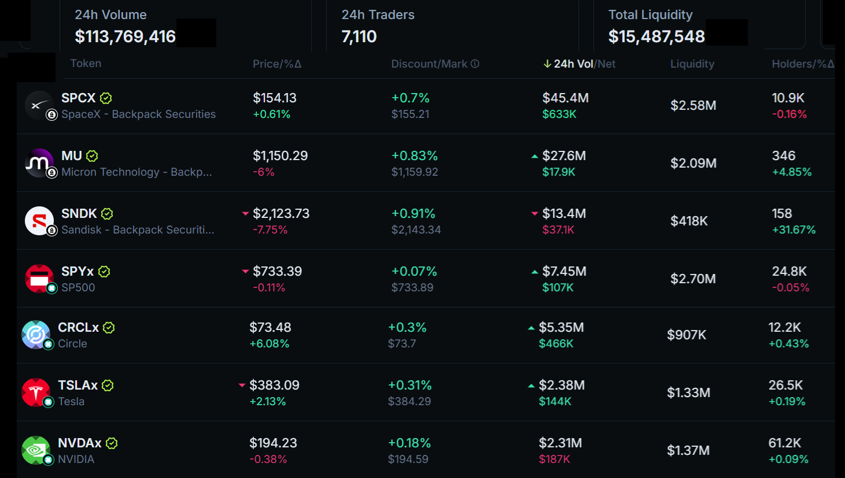Click SPCX price $154.13
845x478 pixels.
point(275,98)
